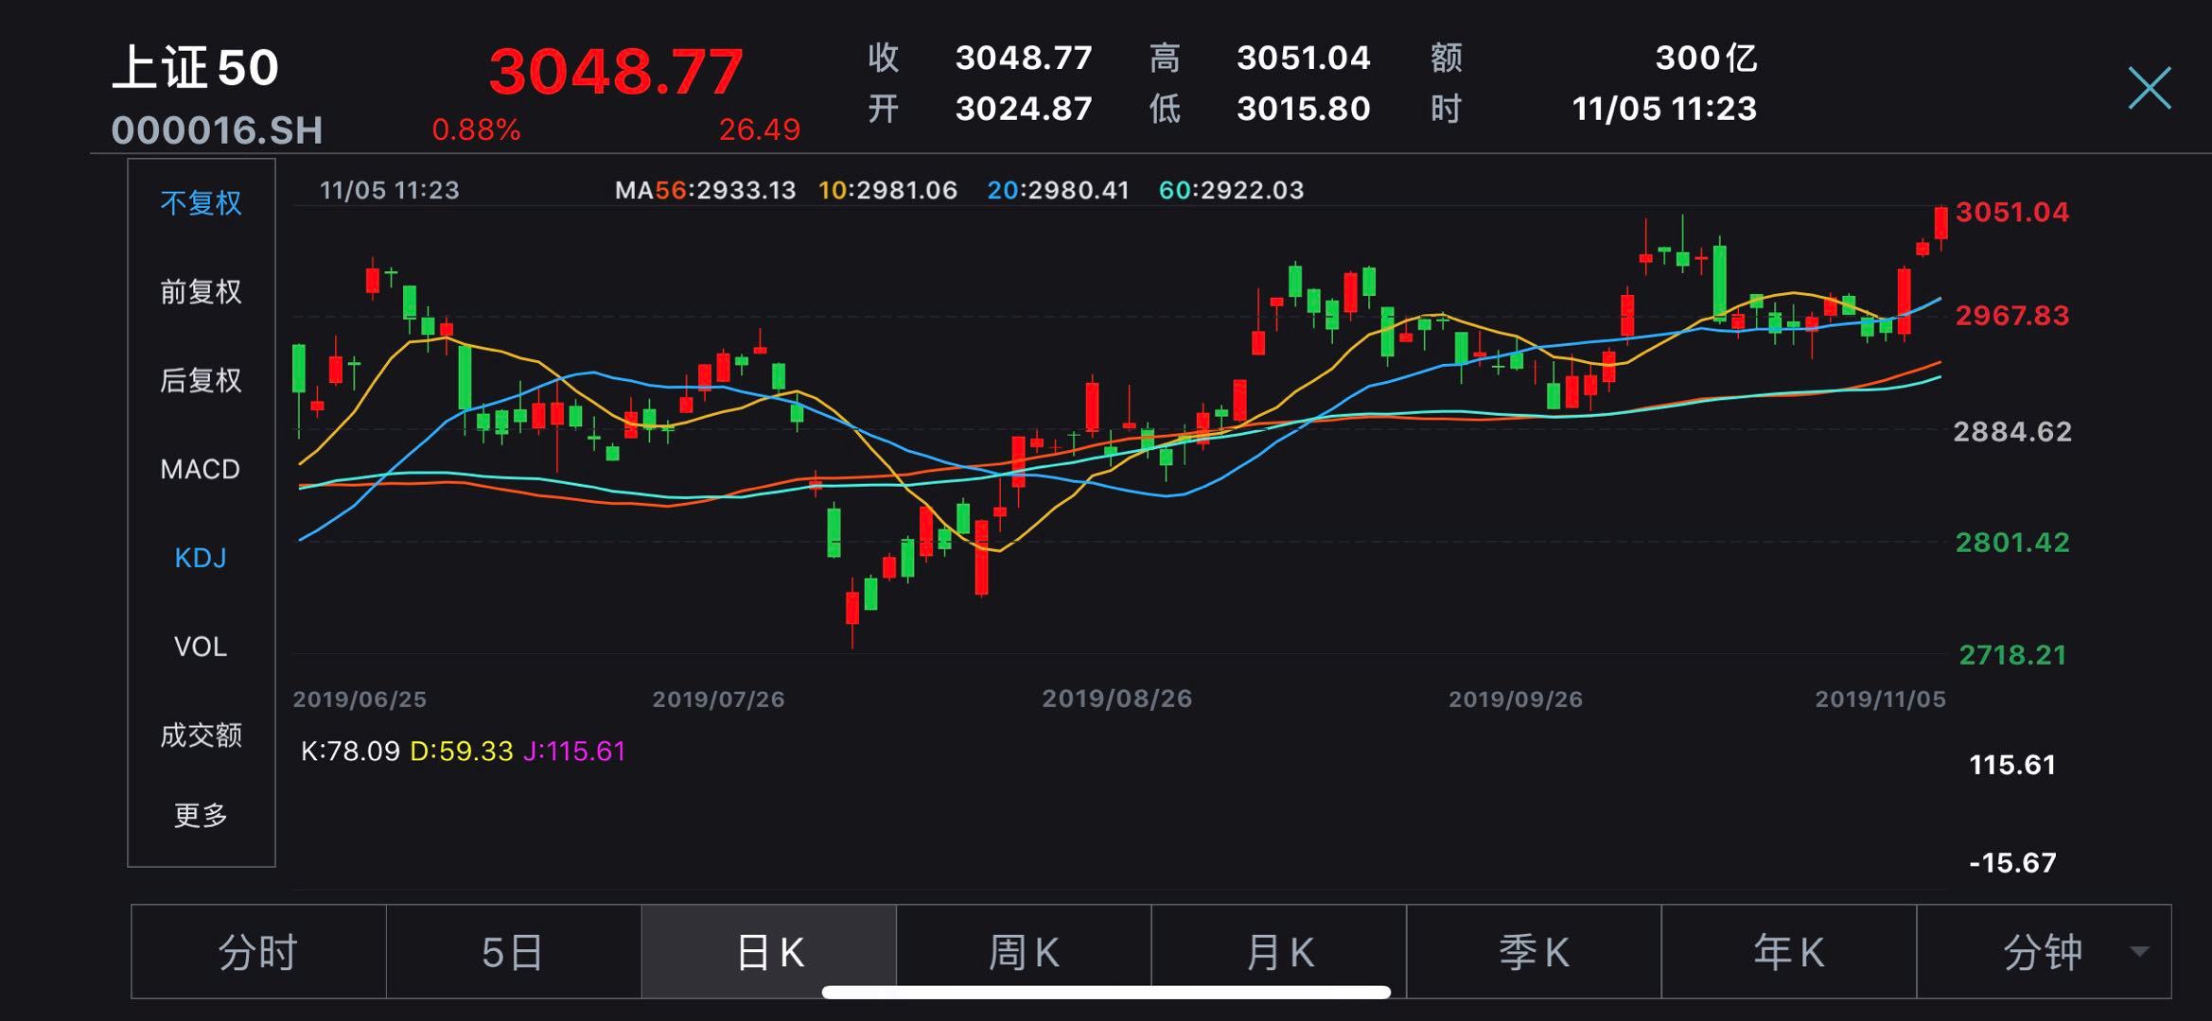Viewport: 2212px width, 1021px height.
Task: Show the 成交额 turnover indicator
Action: pos(201,735)
